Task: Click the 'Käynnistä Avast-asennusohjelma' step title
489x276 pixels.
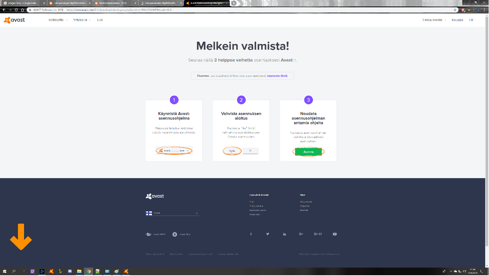Action: click(x=174, y=116)
